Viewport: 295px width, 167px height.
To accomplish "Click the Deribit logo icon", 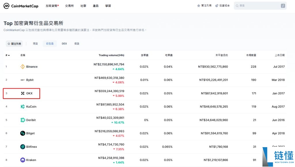I will pyautogui.click(x=22, y=120).
